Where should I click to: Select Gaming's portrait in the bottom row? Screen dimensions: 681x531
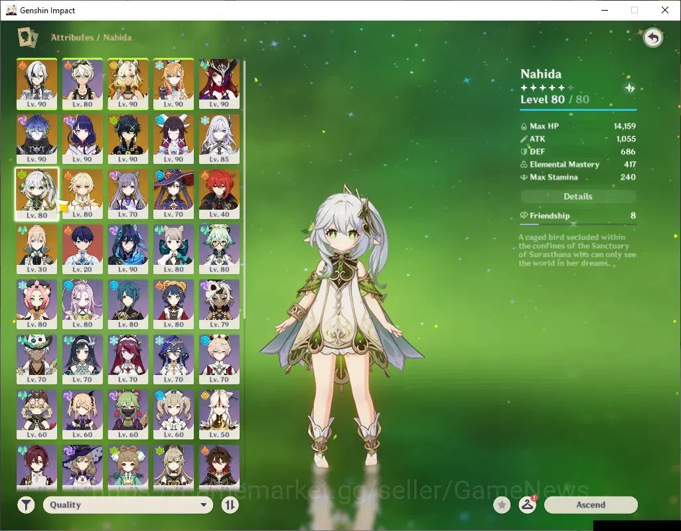219,468
